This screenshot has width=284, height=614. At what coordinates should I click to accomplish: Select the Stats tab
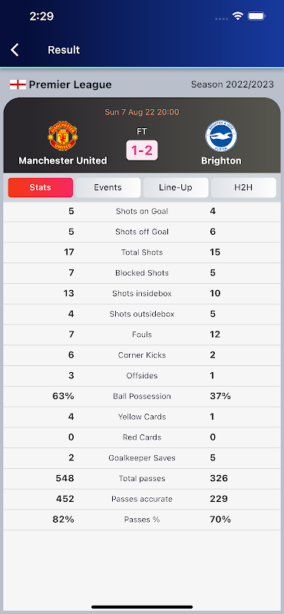(41, 187)
